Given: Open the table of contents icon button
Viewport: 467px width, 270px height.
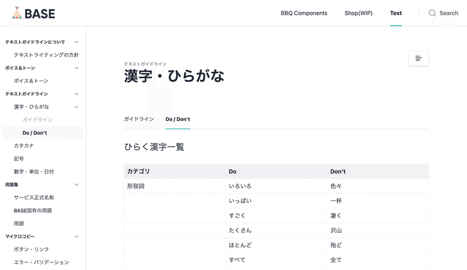Looking at the screenshot, I should [x=419, y=58].
